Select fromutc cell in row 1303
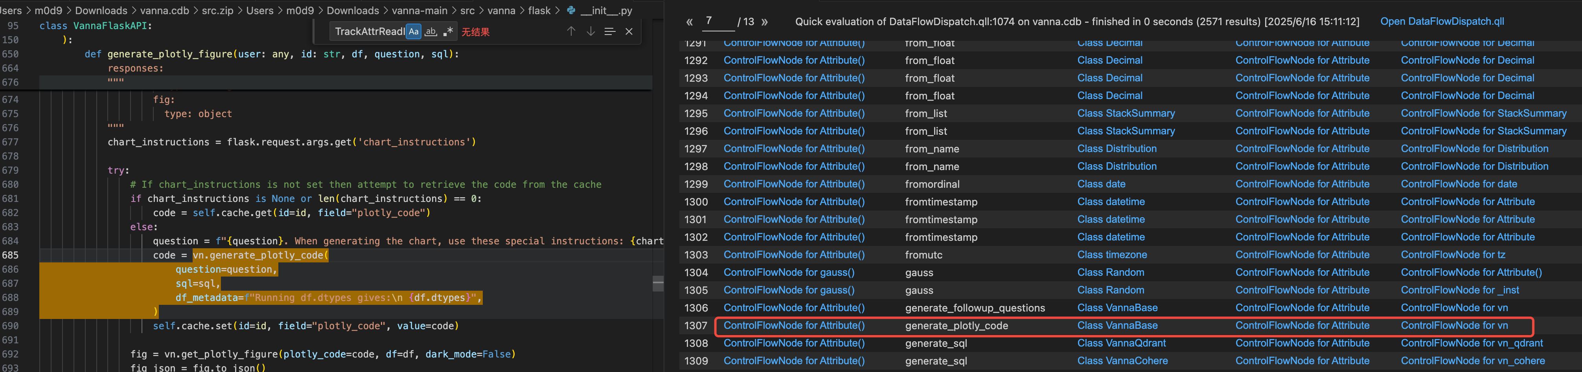 [x=923, y=255]
